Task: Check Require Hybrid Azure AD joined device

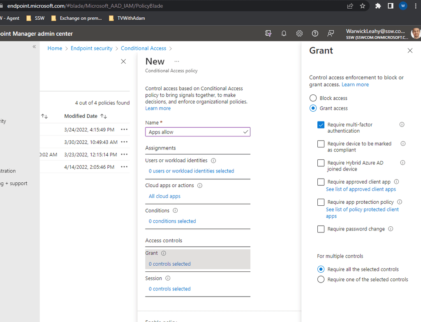Action: pos(321,163)
